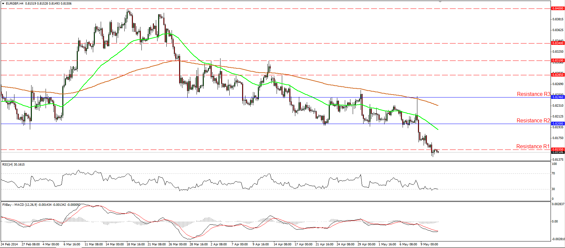Screen dimensions: 565x248
Task: Click the 14 Apr 08:00 time axis label
Action: click(x=282, y=244)
